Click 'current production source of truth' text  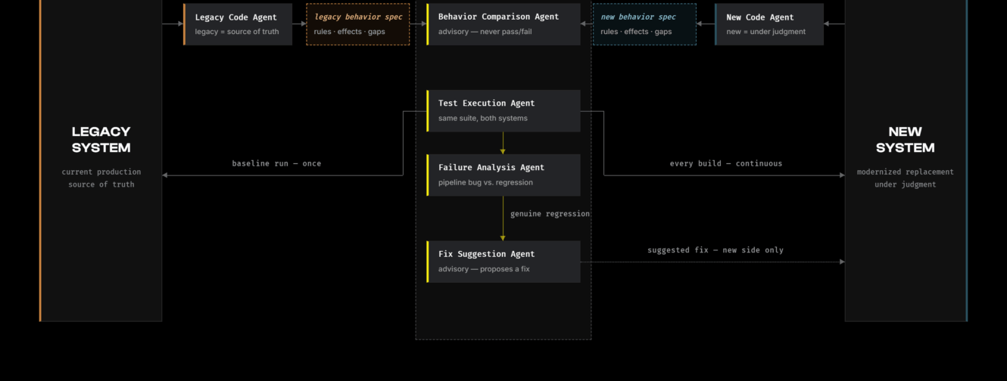click(x=101, y=178)
